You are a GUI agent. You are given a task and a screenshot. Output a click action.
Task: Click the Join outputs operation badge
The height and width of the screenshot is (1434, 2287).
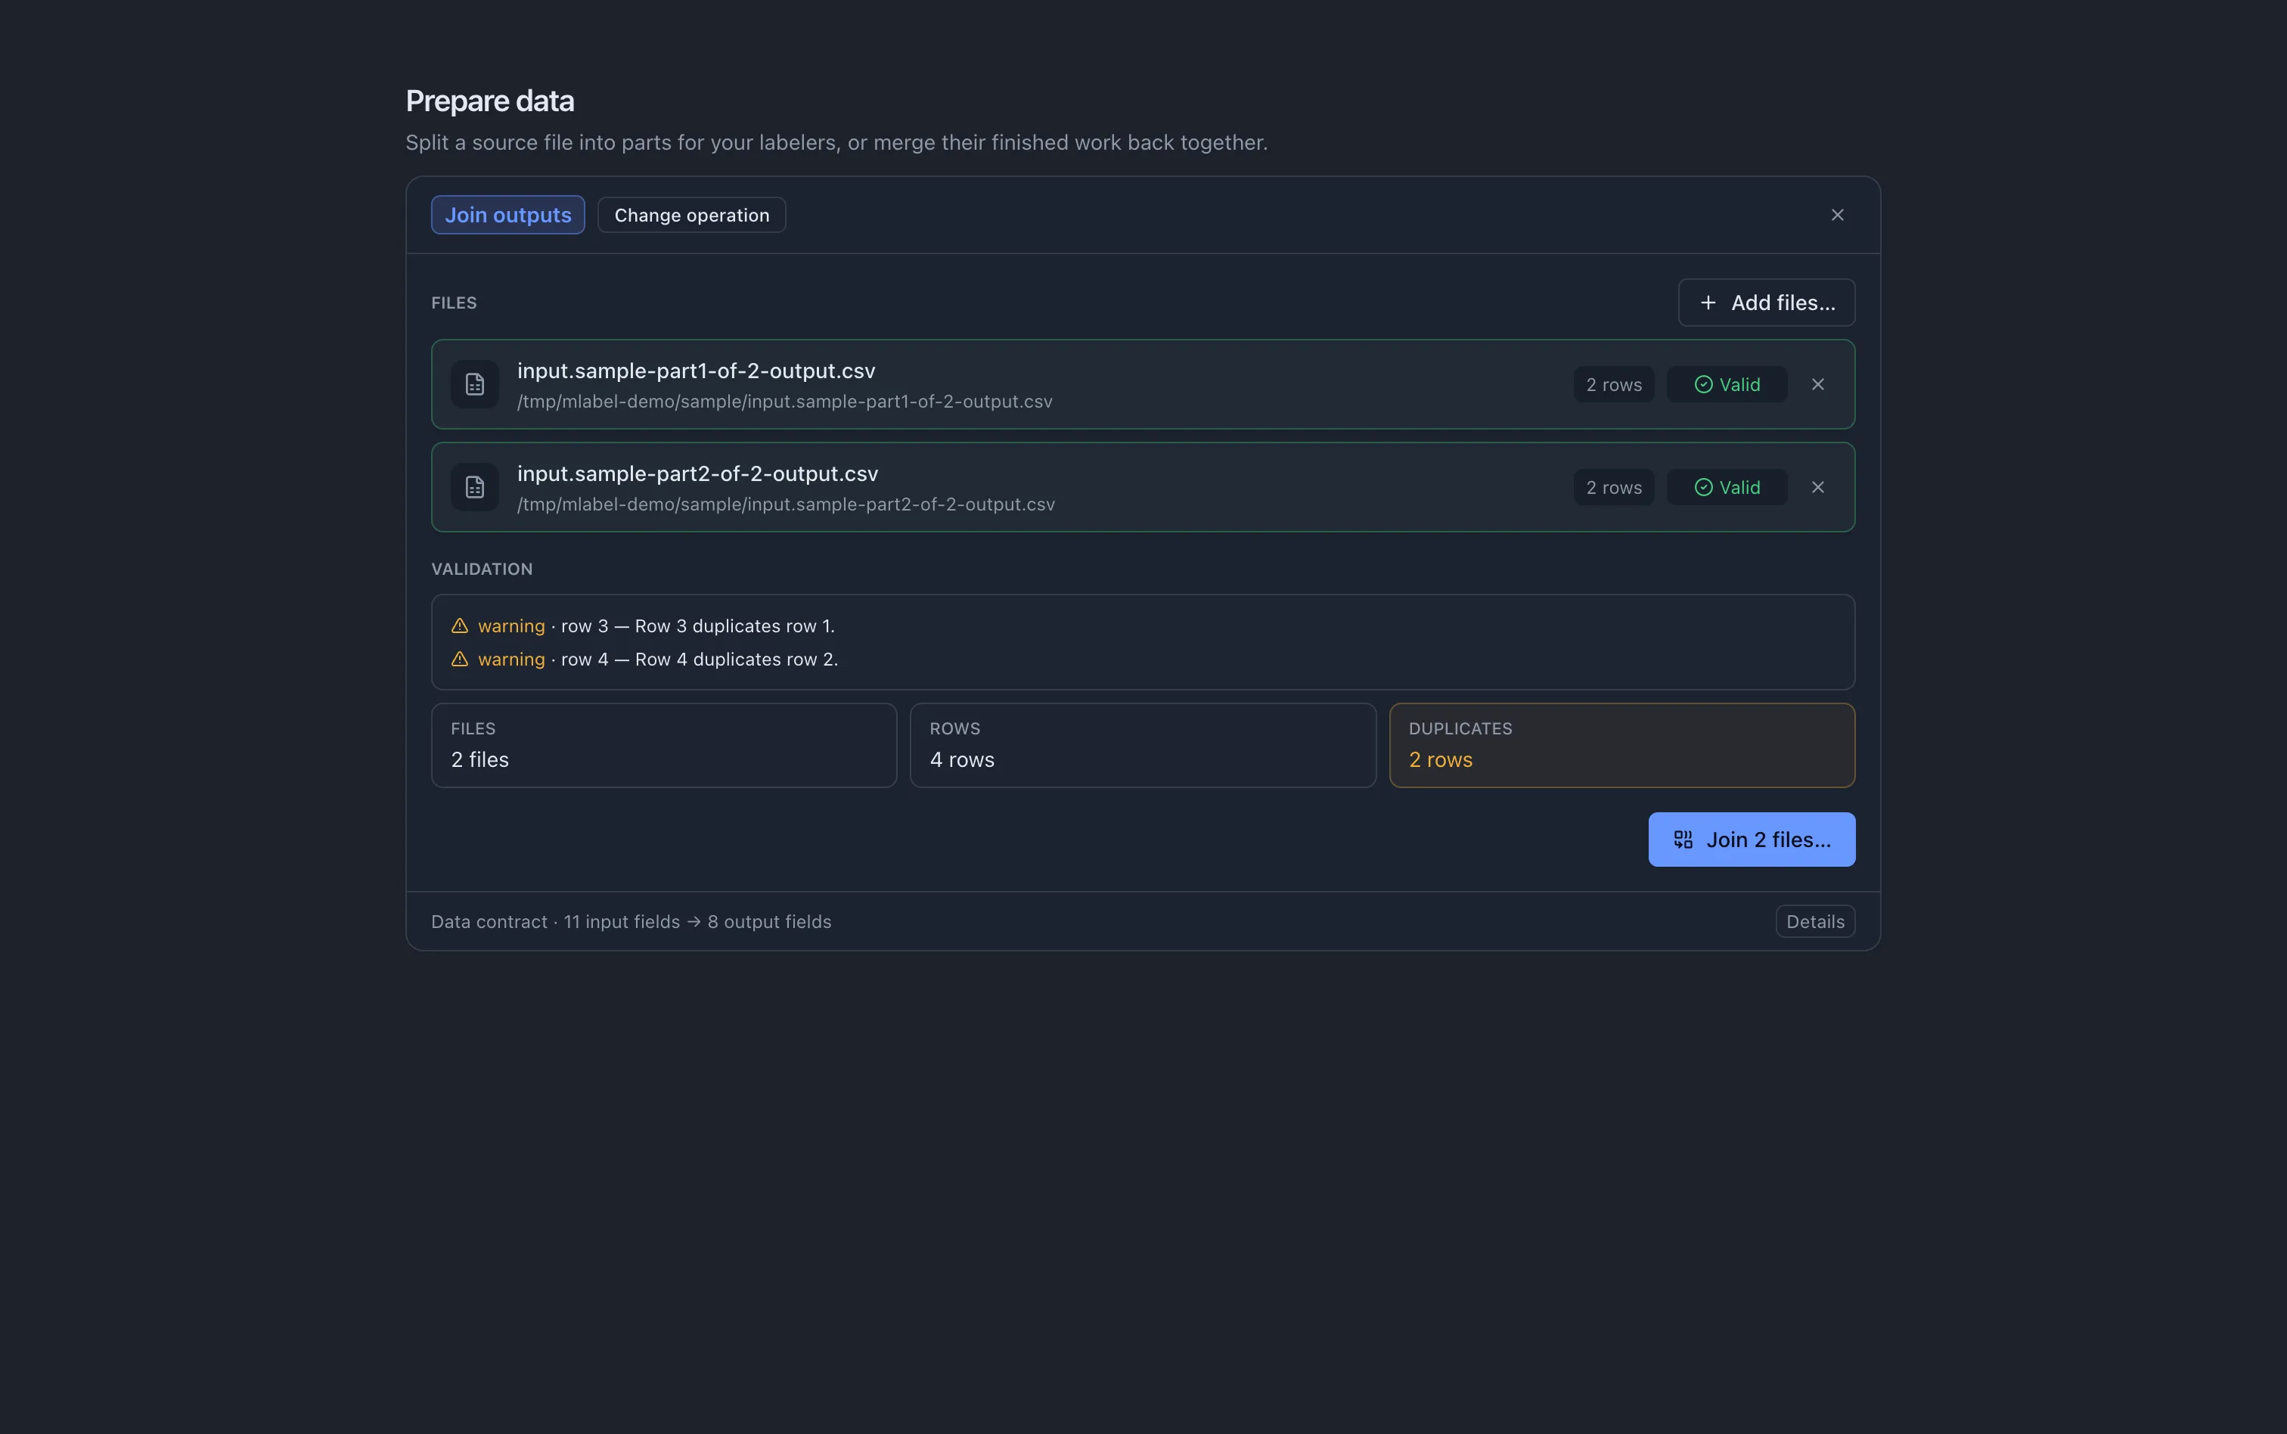coord(507,216)
